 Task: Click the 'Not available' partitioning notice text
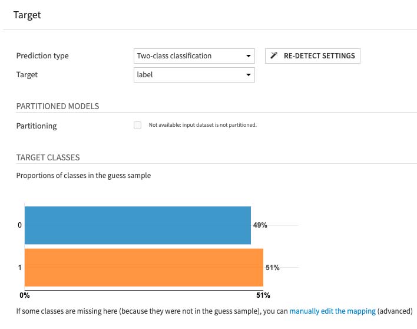click(203, 125)
